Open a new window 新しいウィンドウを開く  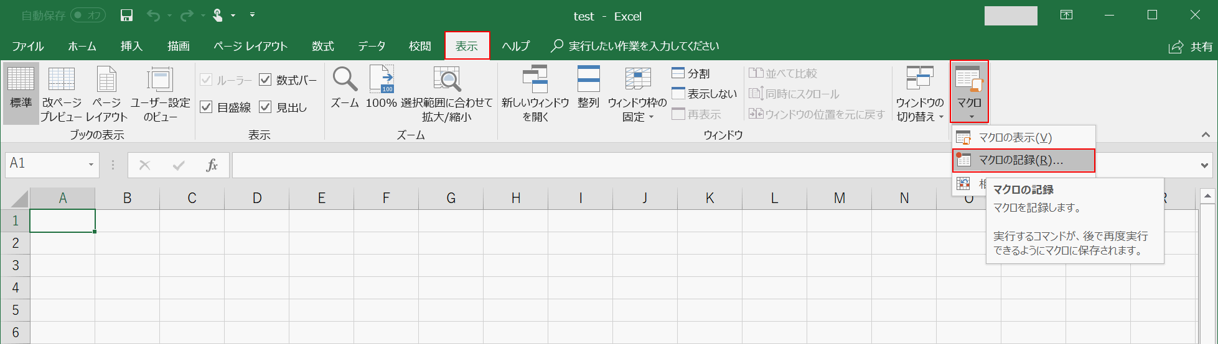(x=535, y=94)
